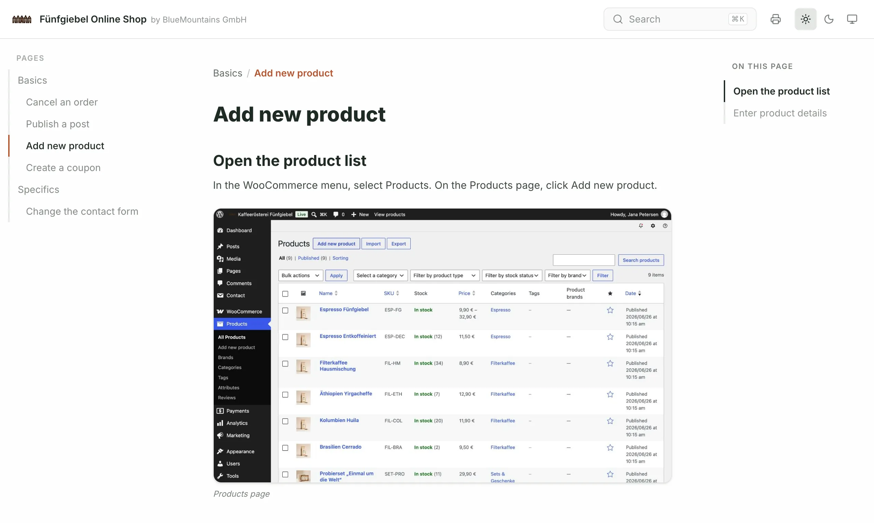Viewport: 874px width, 523px height.
Task: Click the Dashboard gauge icon in WP sidebar
Action: pyautogui.click(x=220, y=230)
